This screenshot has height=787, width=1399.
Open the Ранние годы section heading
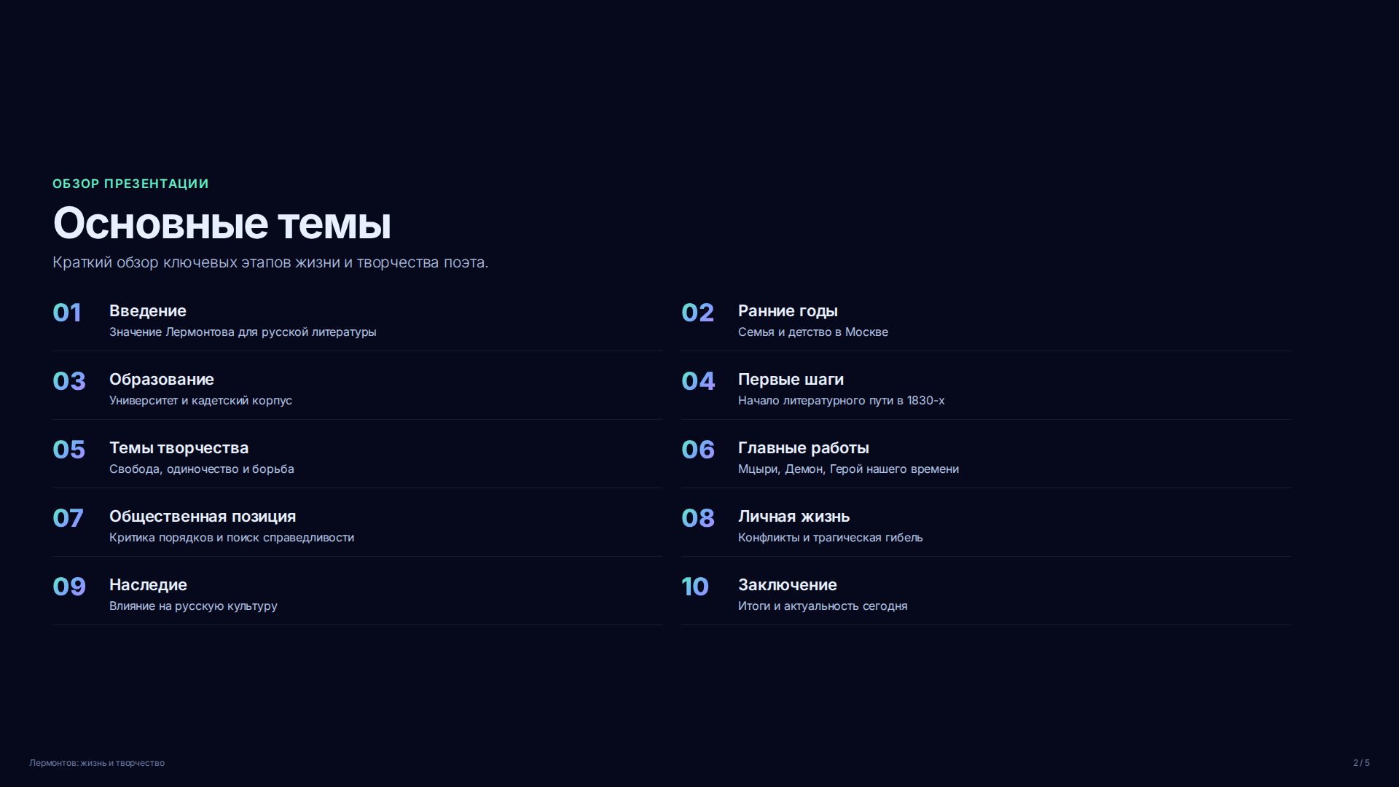pos(788,311)
